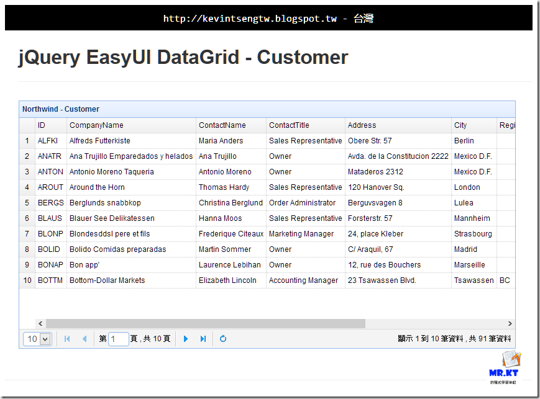The width and height of the screenshot is (540, 399).
Task: Click the city cell Strasbourg
Action: [x=474, y=233]
